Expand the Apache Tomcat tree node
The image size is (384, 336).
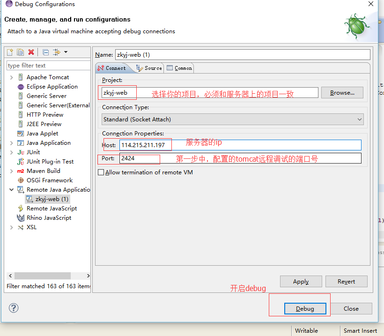[x=11, y=77]
